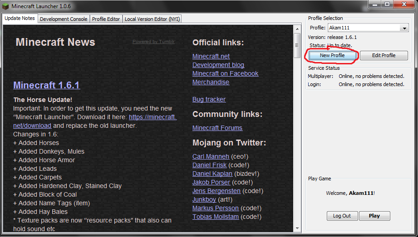Click the news scrollbar up arrow
Viewport: 418px width, 237px height.
click(297, 29)
